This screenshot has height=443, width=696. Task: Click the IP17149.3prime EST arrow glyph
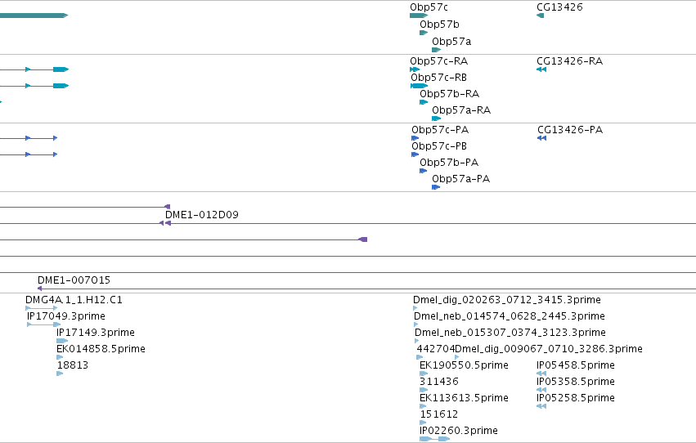pos(62,341)
